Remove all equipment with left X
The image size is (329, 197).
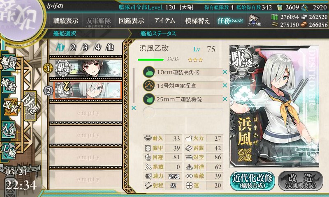133,108
